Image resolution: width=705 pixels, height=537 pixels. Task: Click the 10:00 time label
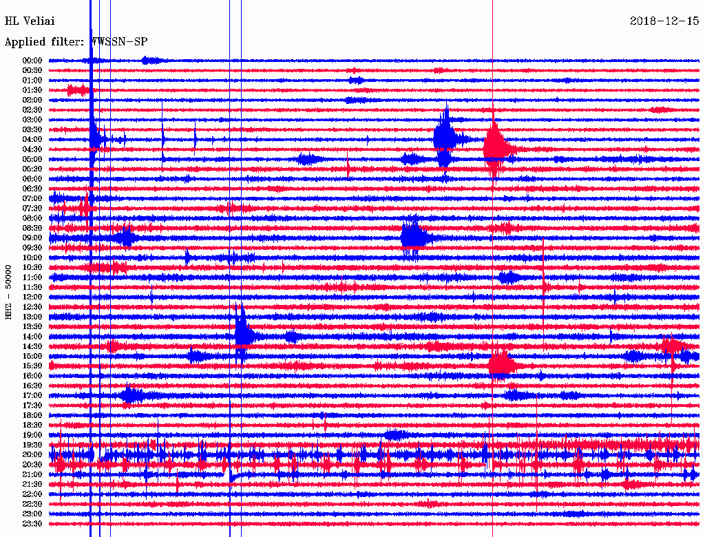32,257
